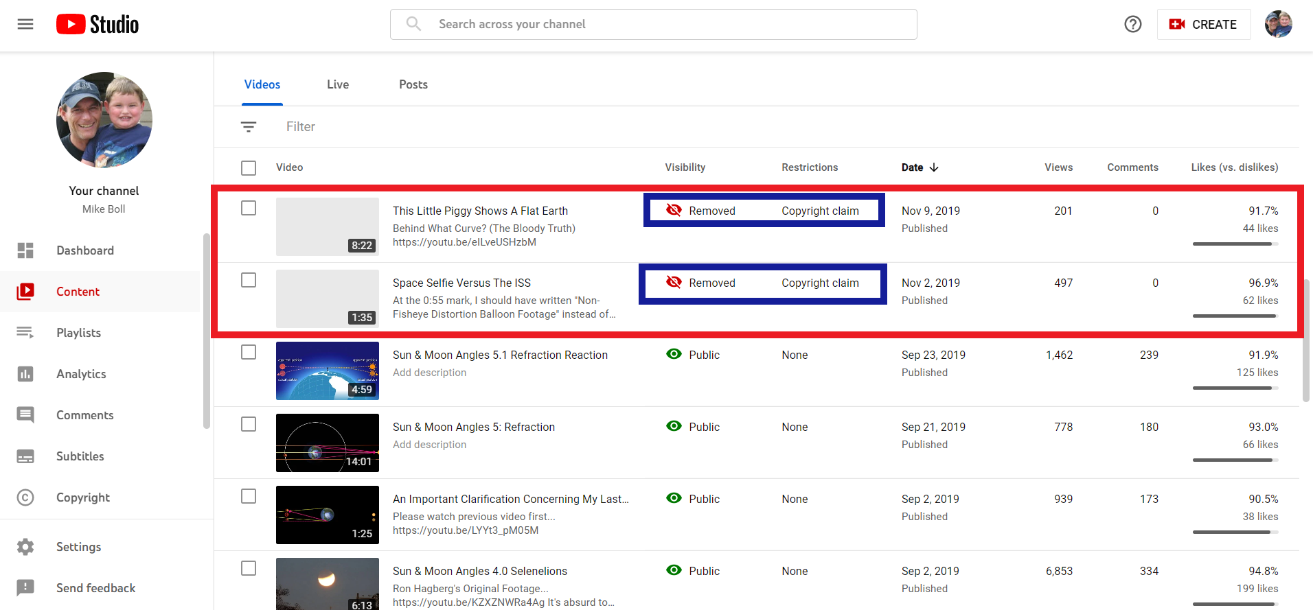Switch to the Live tab
Screen dimensions: 1313x610
coord(338,84)
